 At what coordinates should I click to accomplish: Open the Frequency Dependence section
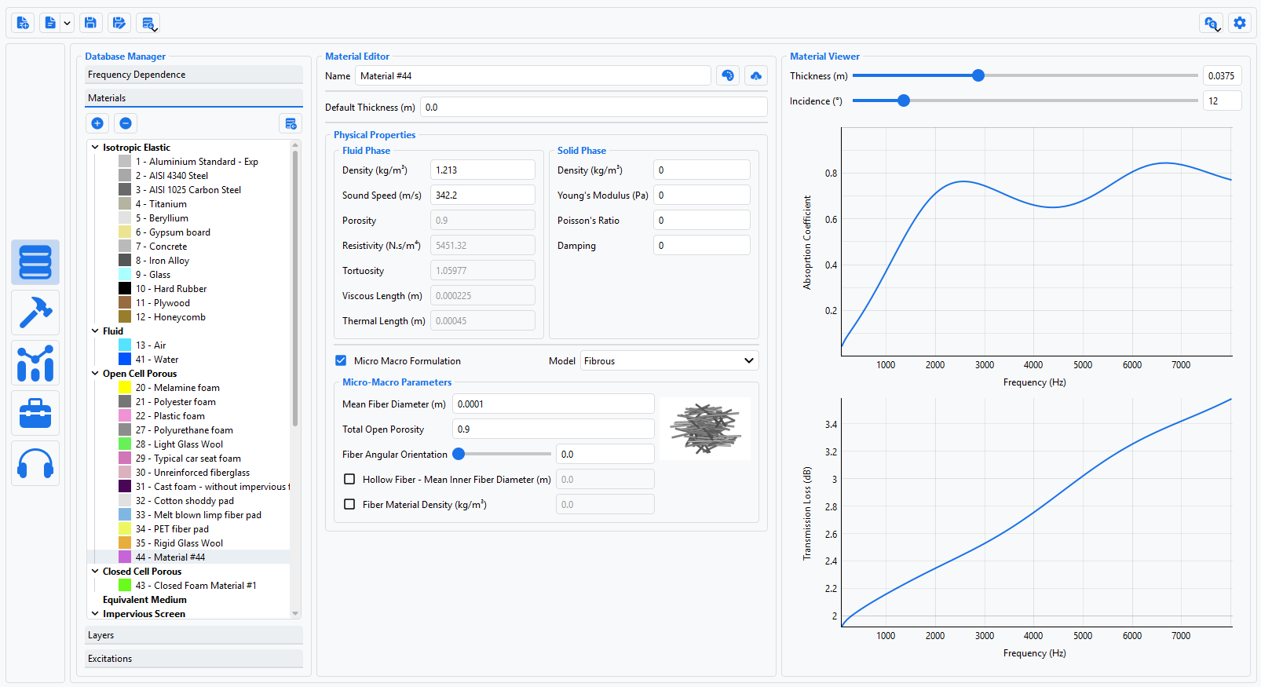tap(194, 75)
